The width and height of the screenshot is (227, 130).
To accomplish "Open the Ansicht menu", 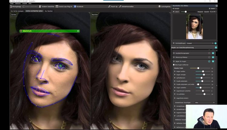I will [x=25, y=3].
